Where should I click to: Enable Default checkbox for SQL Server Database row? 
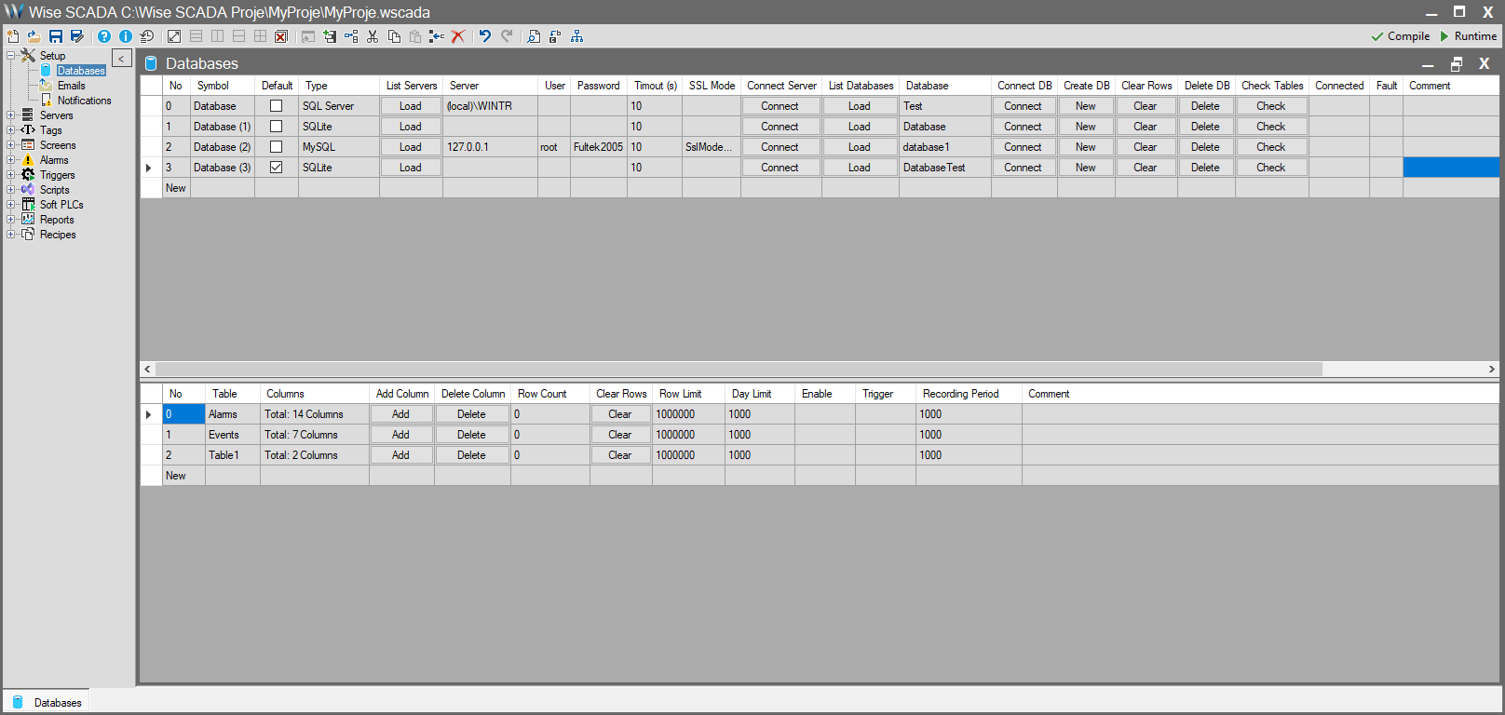click(276, 106)
